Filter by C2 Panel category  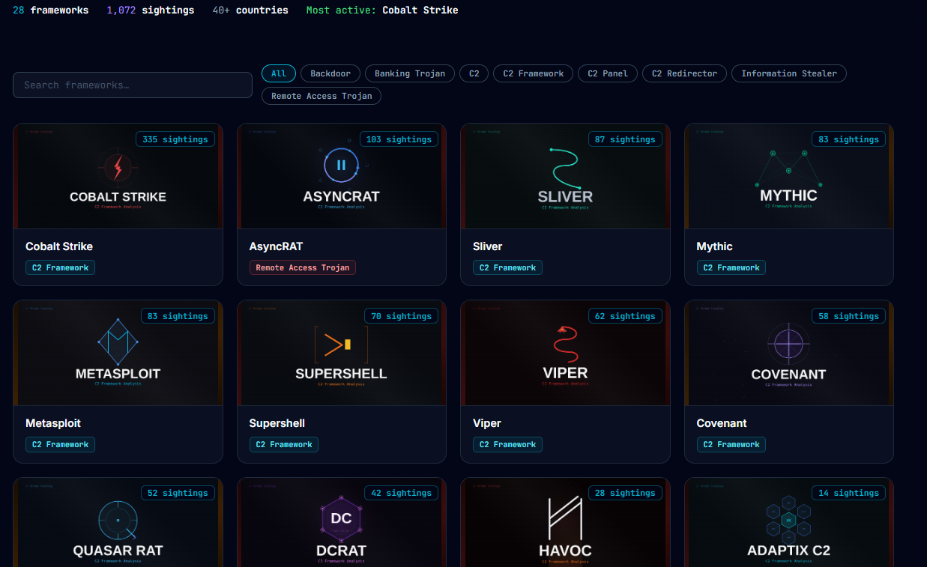(609, 73)
